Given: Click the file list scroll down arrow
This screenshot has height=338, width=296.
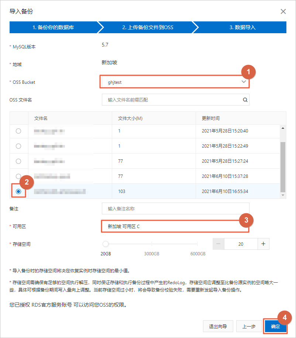Looking at the screenshot, I should (283, 195).
